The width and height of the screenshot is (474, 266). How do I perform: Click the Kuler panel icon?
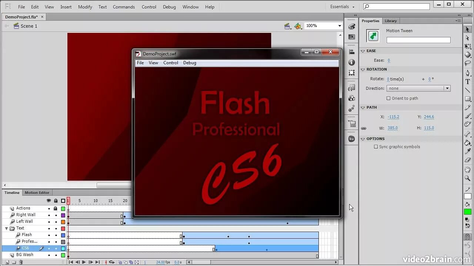[x=352, y=139]
